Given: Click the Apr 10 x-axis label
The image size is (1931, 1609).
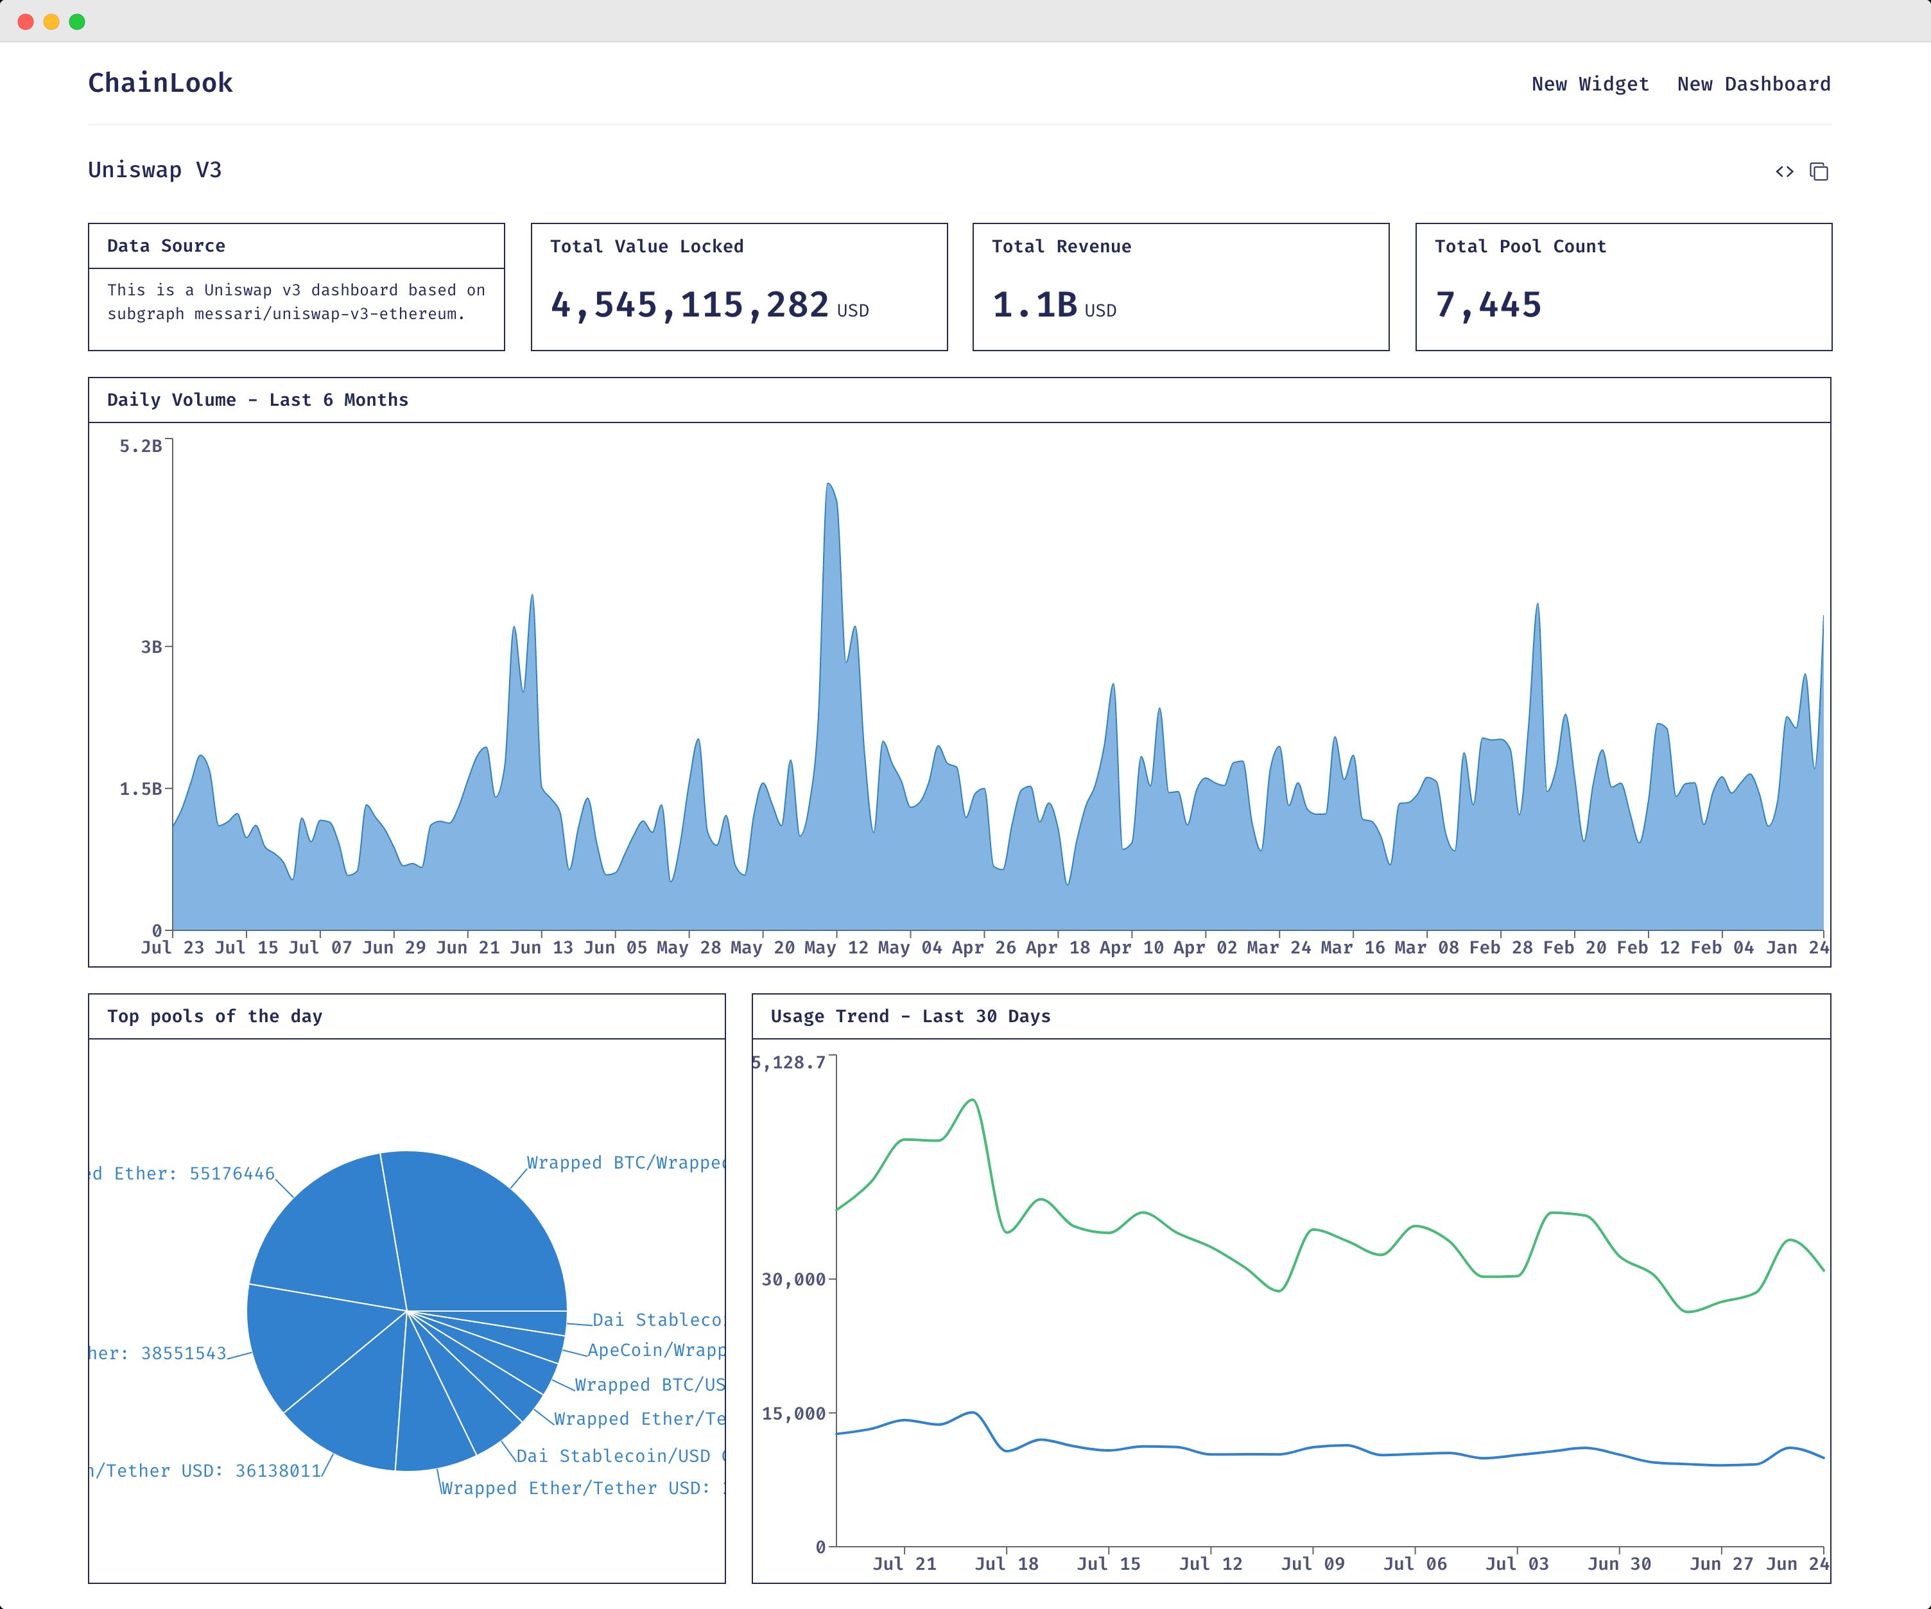Looking at the screenshot, I should point(1131,947).
